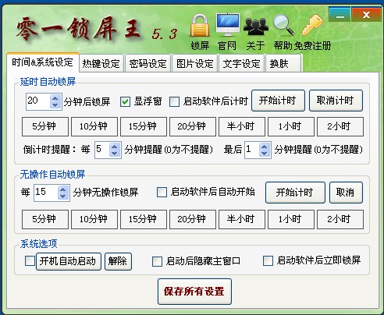Image resolution: width=384 pixels, height=315 pixels.
Task: Uncheck the 显浮窗 checkbox
Action: pyautogui.click(x=125, y=101)
